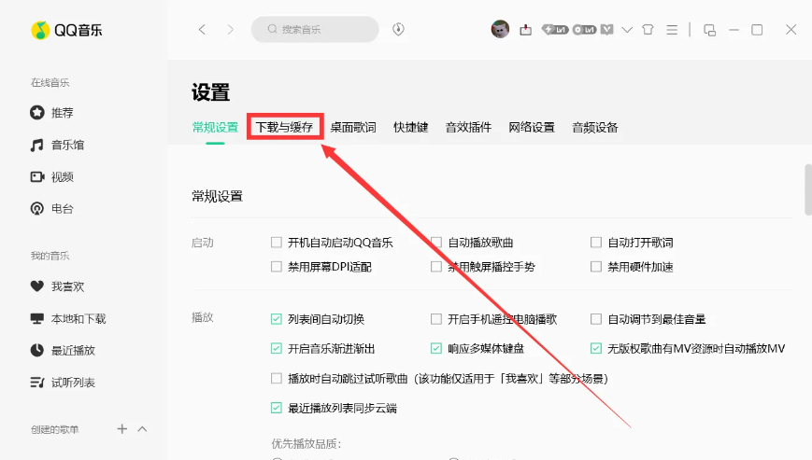Click the back navigation arrow

click(x=202, y=29)
